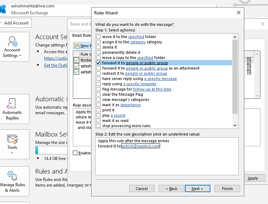Click the Next button

(x=197, y=189)
